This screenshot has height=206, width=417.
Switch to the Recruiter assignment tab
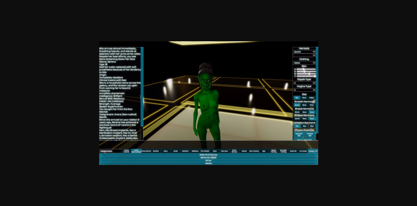coord(224,151)
